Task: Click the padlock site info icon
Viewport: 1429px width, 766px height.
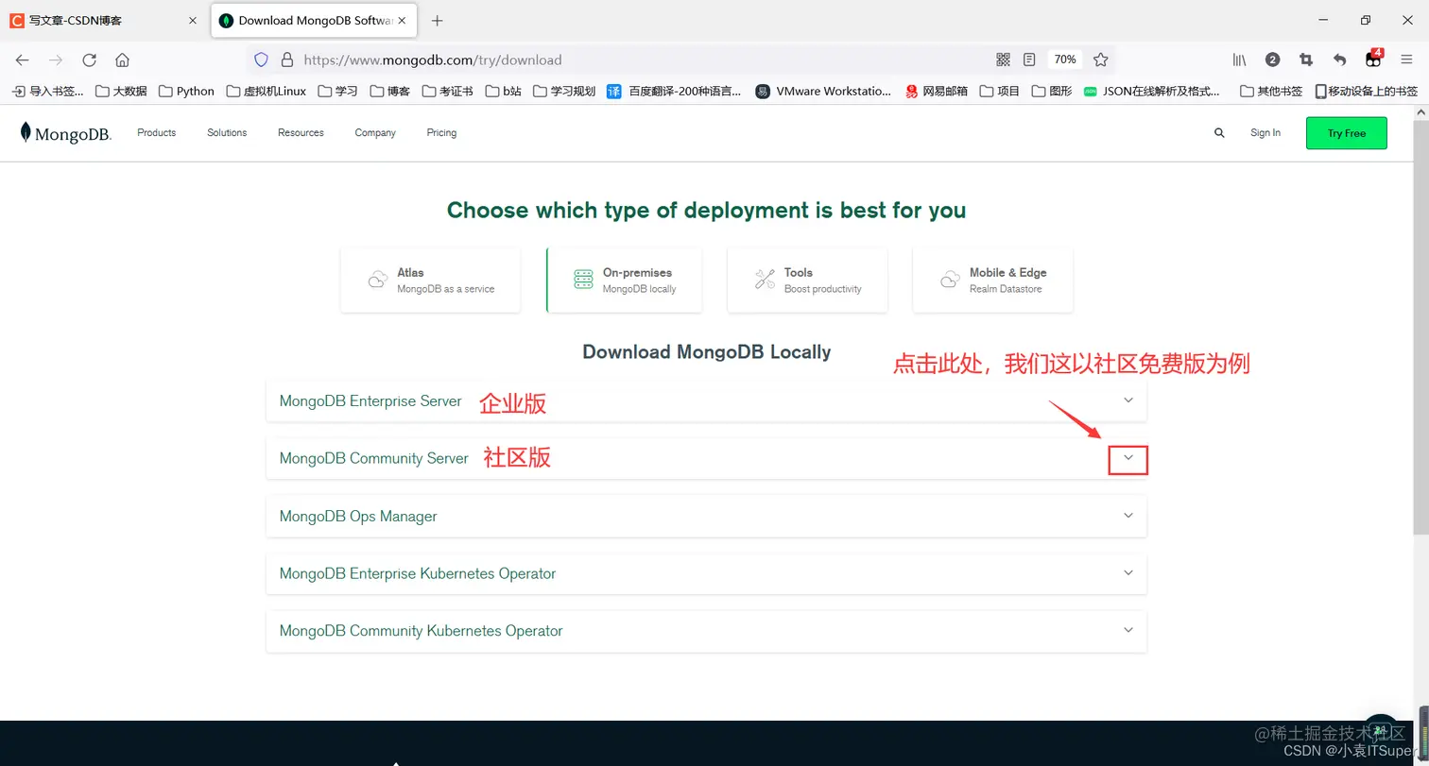Action: (x=287, y=60)
